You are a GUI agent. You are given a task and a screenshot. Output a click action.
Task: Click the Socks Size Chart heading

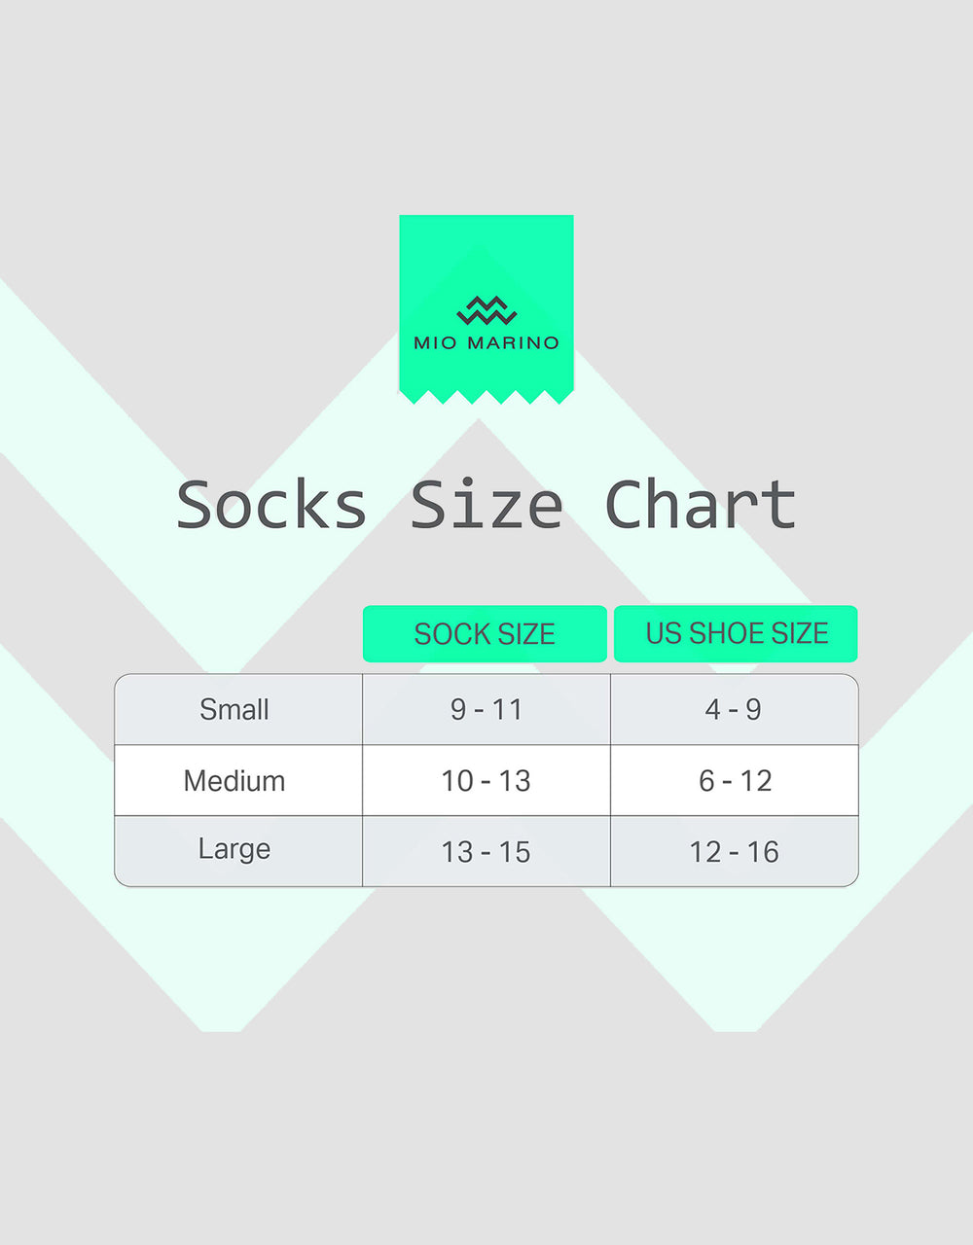[x=486, y=505]
